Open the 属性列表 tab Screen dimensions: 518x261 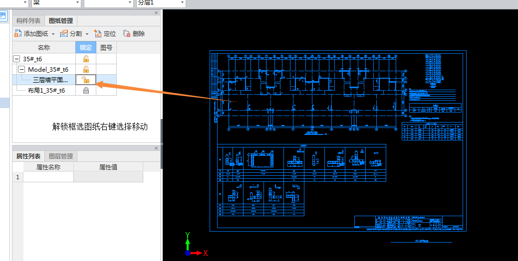(28, 156)
